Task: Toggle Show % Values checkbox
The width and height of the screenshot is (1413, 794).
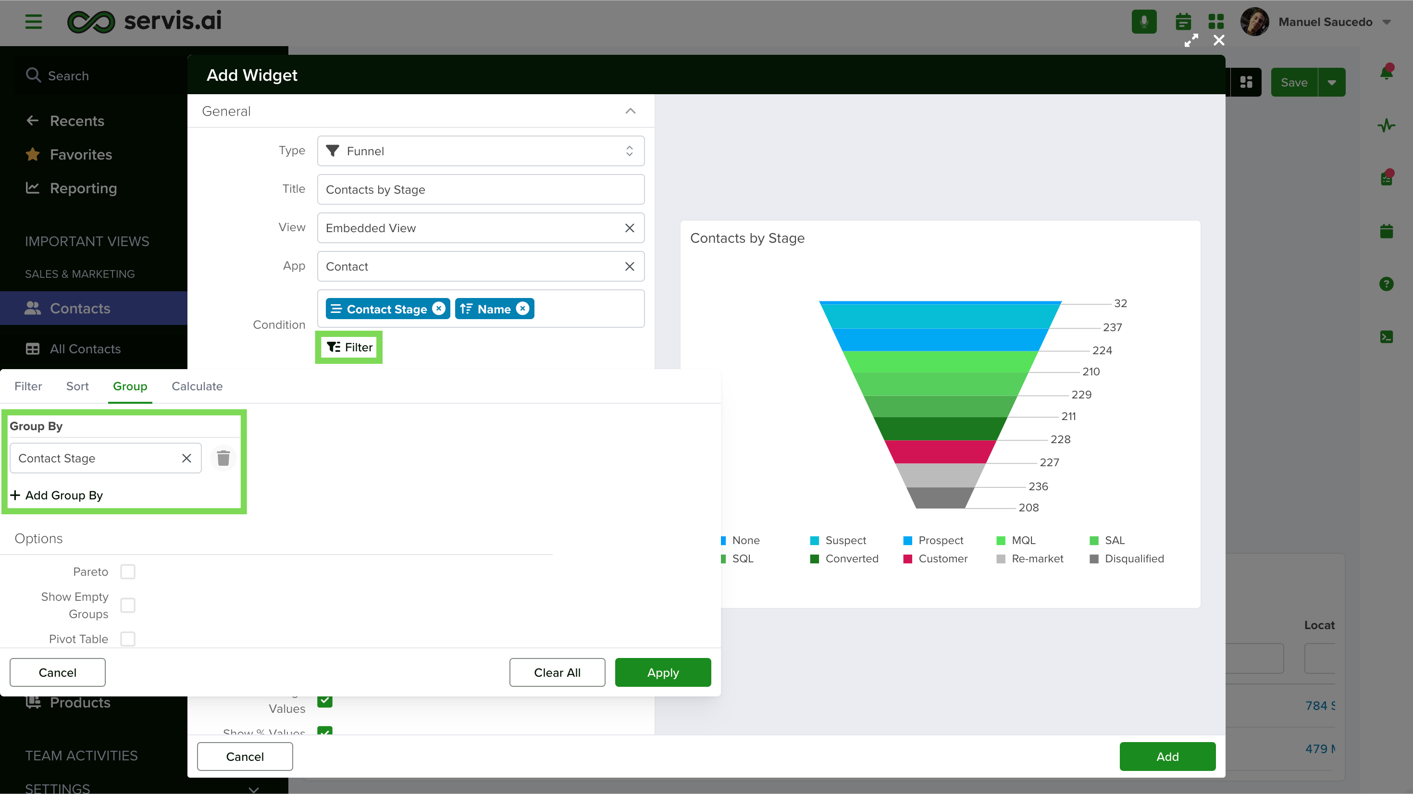Action: [325, 731]
